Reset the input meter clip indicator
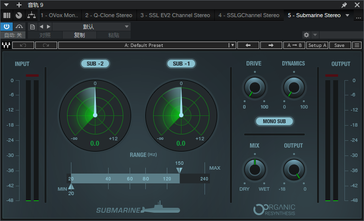The width and height of the screenshot is (364, 221). (32, 75)
